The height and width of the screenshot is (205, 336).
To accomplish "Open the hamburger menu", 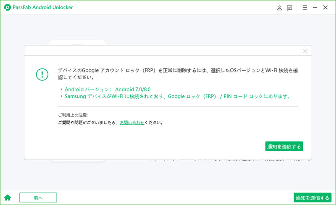I will [x=305, y=8].
